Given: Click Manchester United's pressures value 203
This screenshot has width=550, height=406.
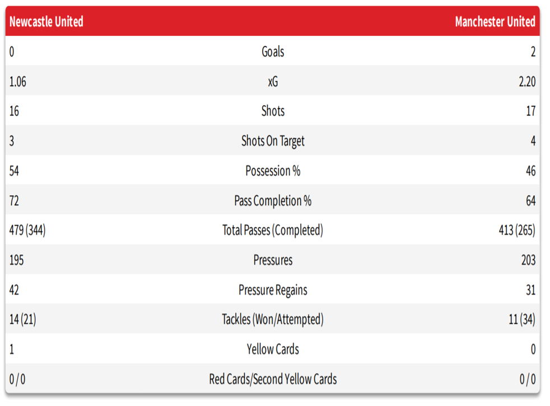Looking at the screenshot, I should click(x=528, y=260).
